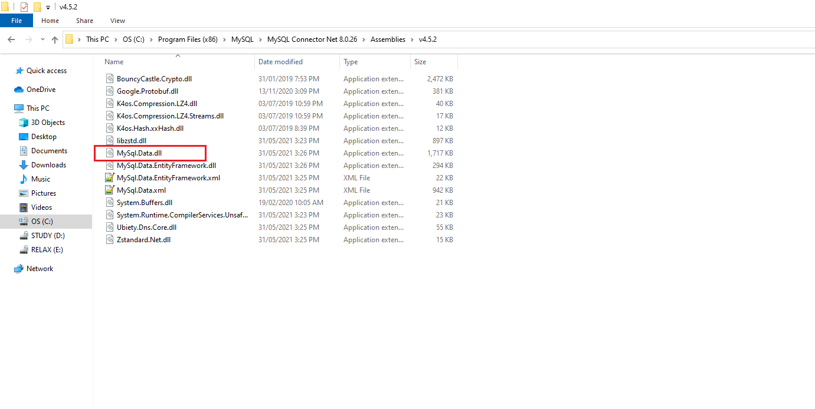This screenshot has height=409, width=815.
Task: Select the RELAX (E:) drive icon
Action: pos(24,250)
